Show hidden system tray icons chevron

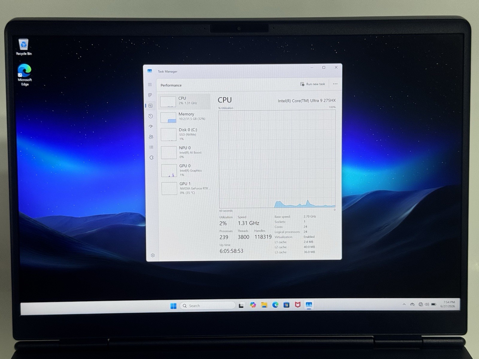point(404,304)
